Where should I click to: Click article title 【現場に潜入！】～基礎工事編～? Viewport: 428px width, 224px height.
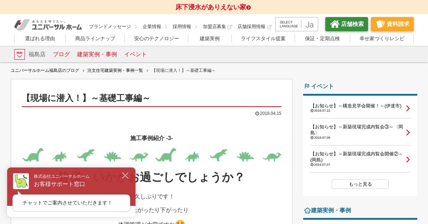(86, 98)
